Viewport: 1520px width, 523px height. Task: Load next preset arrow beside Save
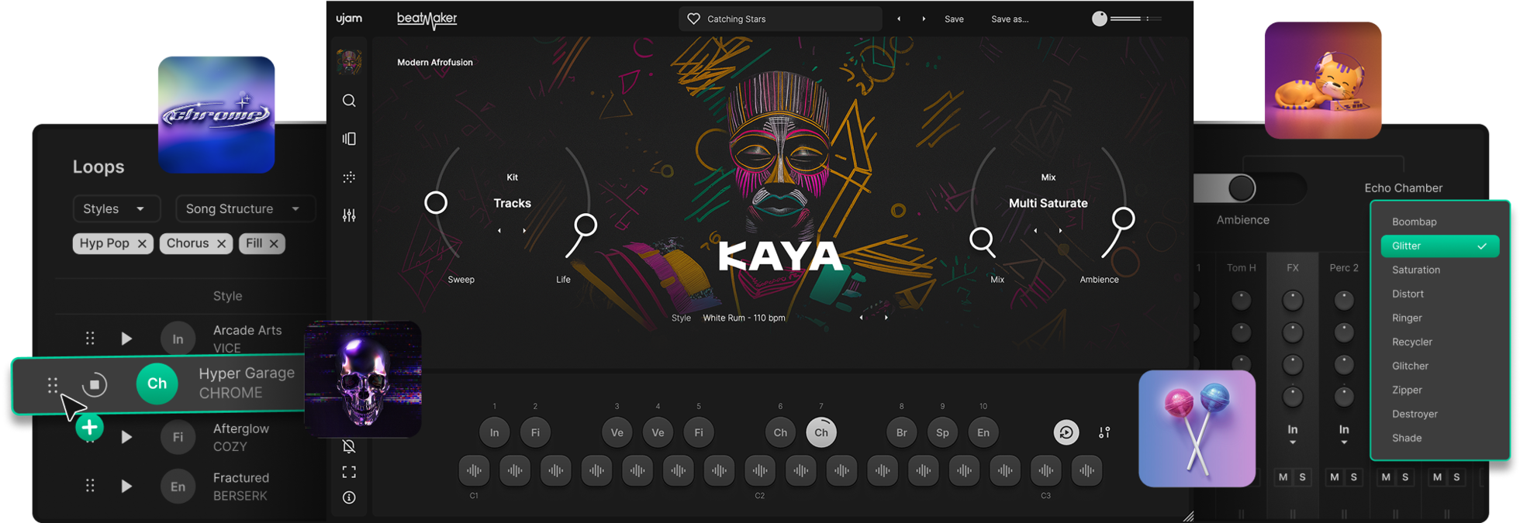point(924,19)
